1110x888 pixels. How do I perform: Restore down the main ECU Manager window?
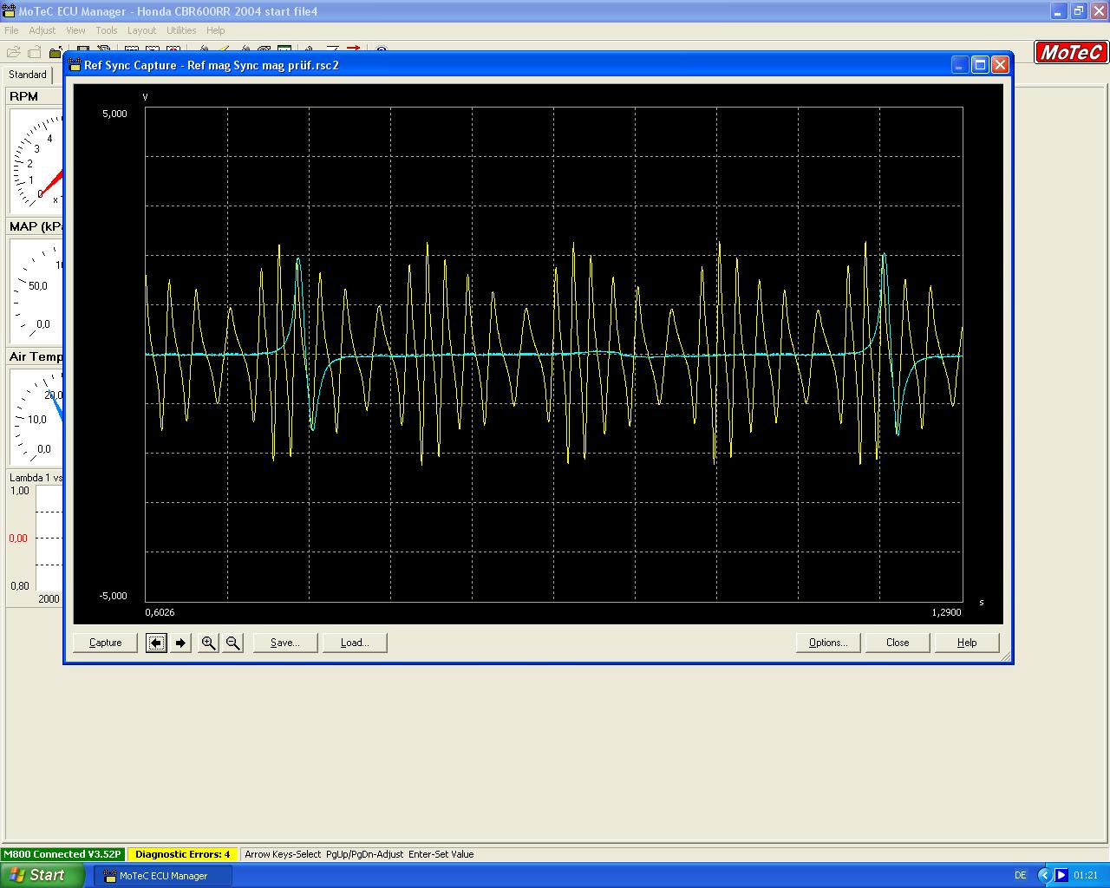[1078, 11]
